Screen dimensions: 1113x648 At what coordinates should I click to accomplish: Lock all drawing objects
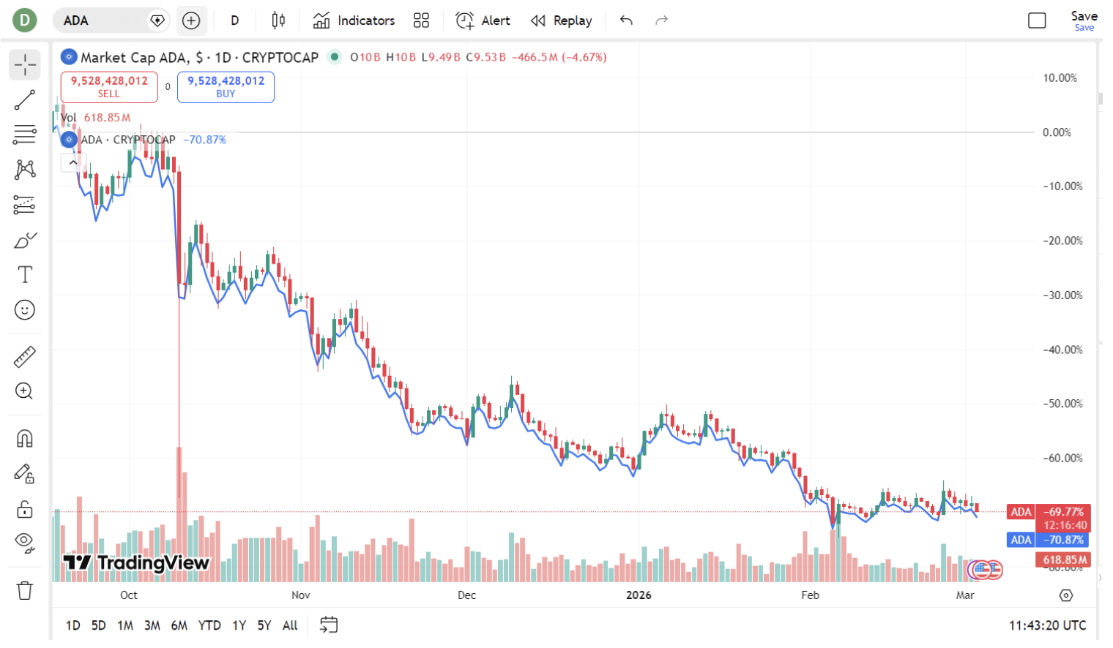(24, 508)
